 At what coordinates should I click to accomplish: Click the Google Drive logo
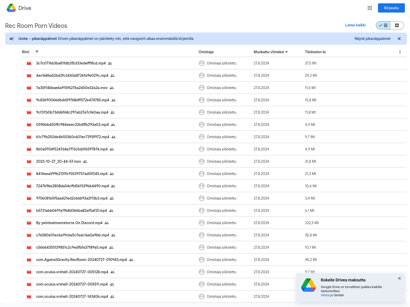point(11,8)
